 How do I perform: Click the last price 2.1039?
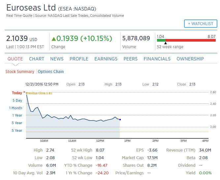coord(17,38)
